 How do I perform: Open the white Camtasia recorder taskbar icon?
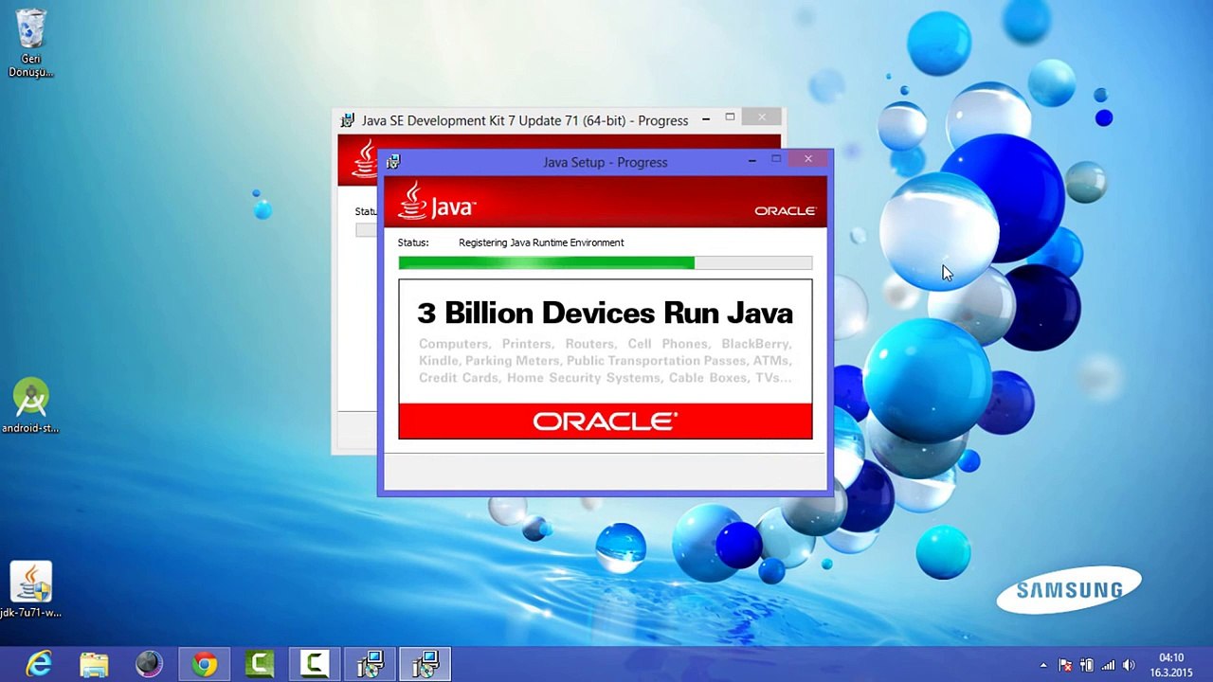(x=314, y=664)
